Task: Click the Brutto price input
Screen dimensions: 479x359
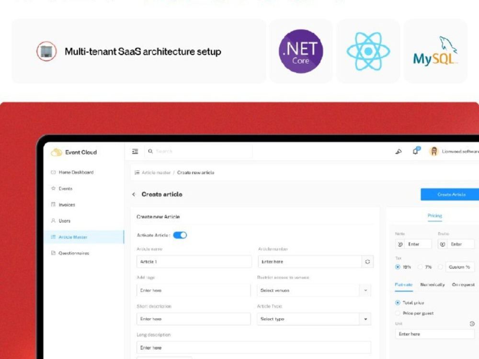Action: click(461, 244)
